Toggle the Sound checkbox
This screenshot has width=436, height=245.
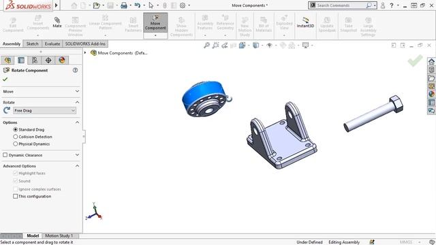point(15,181)
